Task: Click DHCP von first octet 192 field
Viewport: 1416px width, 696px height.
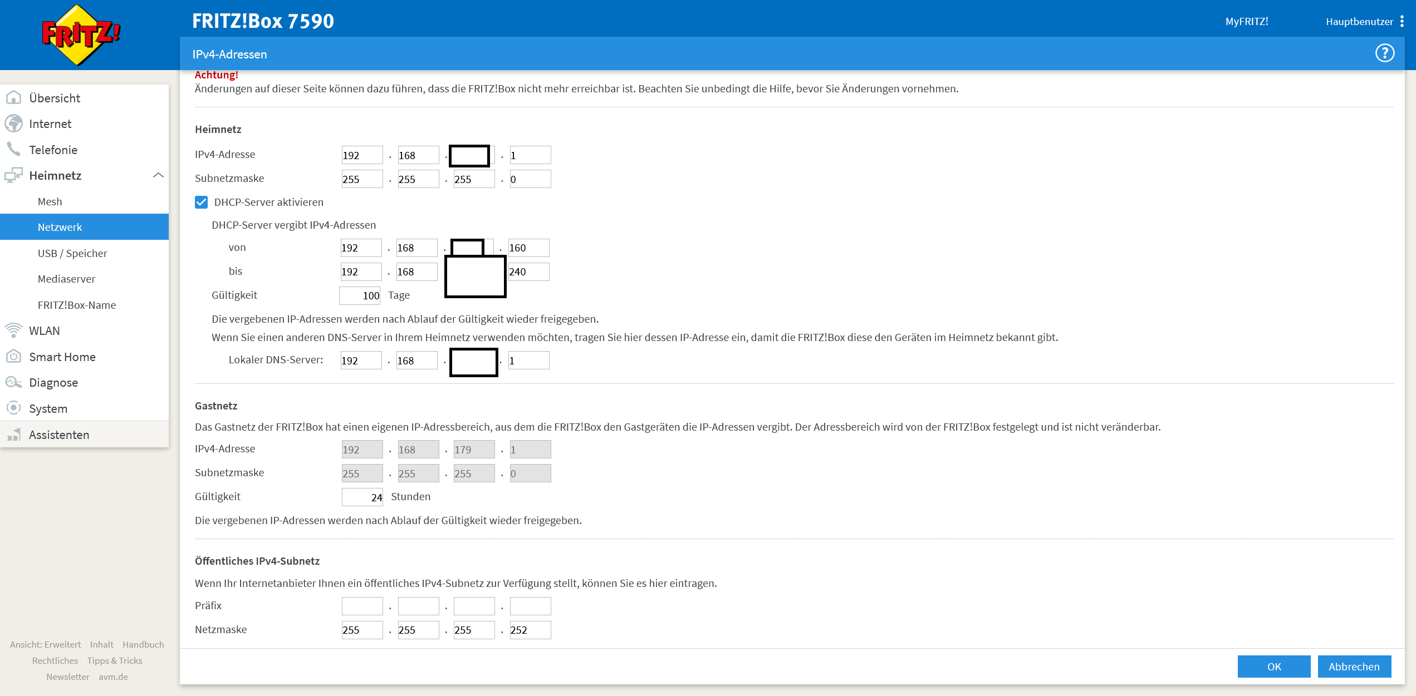Action: point(361,248)
